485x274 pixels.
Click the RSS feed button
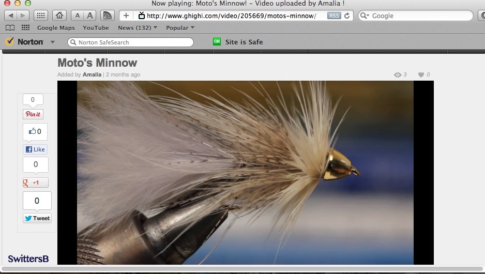[334, 16]
